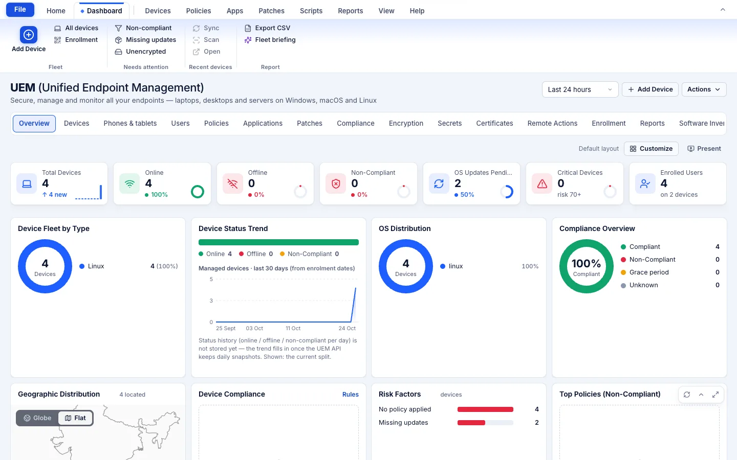Image resolution: width=737 pixels, height=460 pixels.
Task: Go to Phones & tablets tab
Action: 130,124
